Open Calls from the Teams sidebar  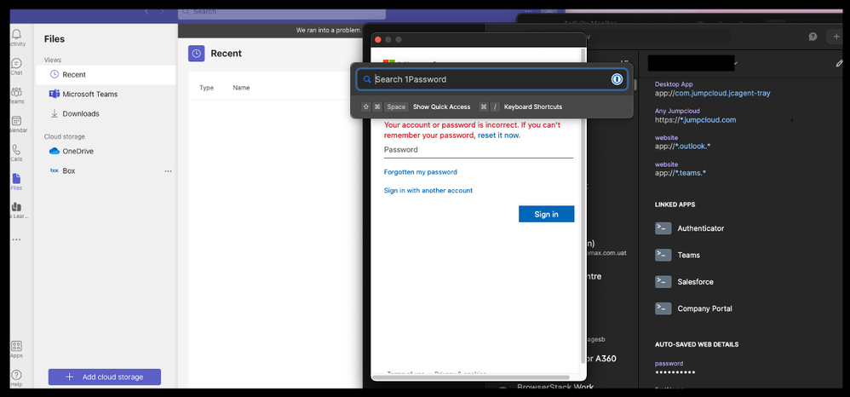(16, 150)
